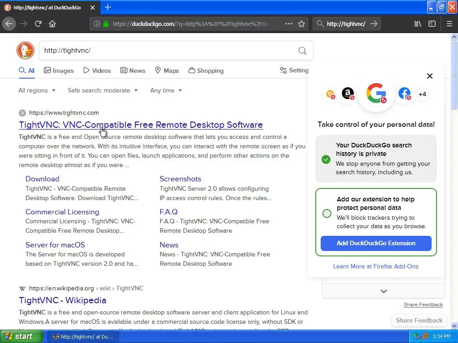Bookmark this page with the star
Image resolution: width=458 pixels, height=343 pixels.
(301, 24)
